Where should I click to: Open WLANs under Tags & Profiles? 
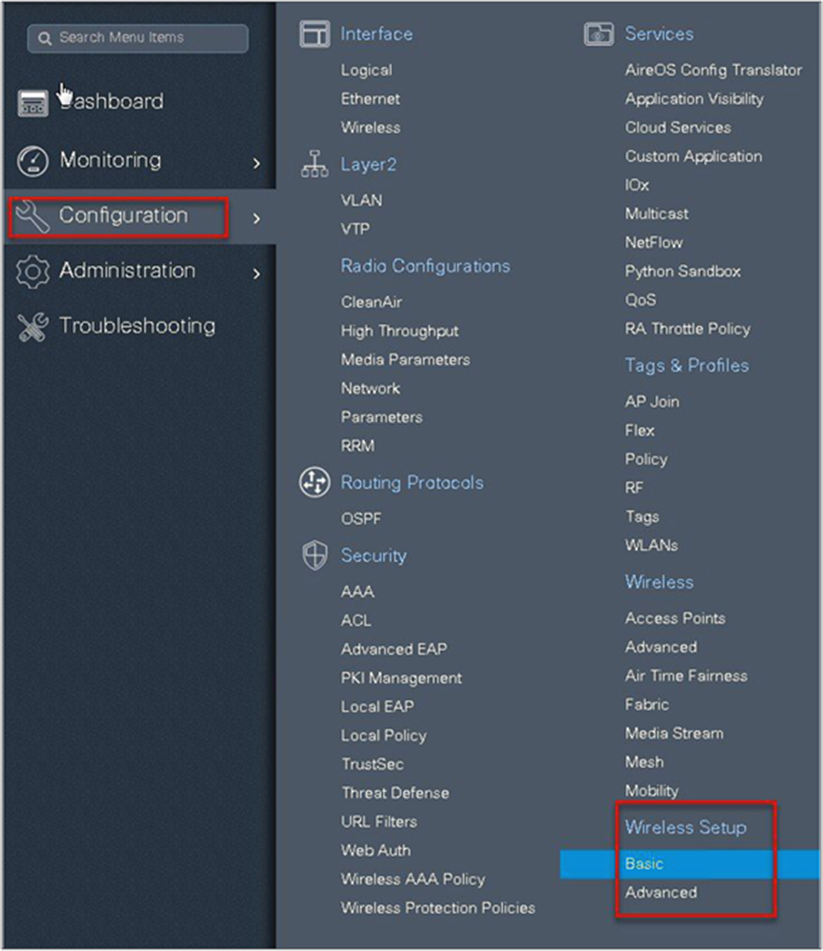point(651,545)
